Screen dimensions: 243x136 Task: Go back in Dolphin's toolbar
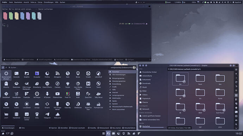pyautogui.click(x=236, y=74)
